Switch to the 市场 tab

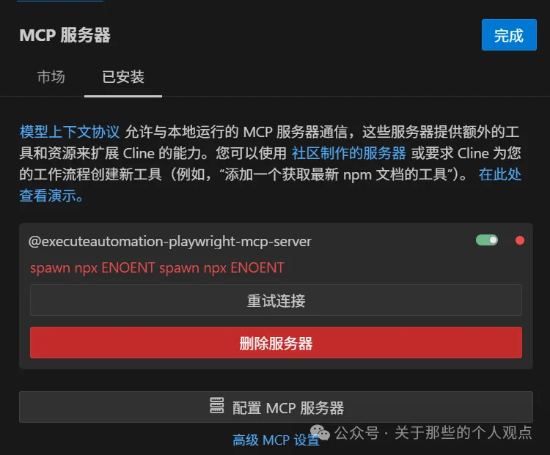coord(51,77)
